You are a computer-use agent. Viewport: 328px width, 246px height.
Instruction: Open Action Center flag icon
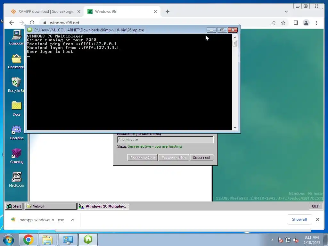[280, 240]
